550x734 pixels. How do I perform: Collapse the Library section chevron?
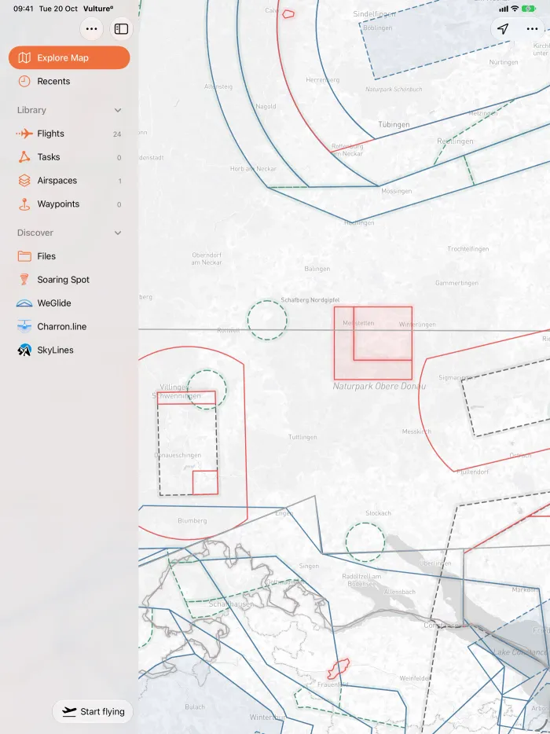tap(118, 111)
